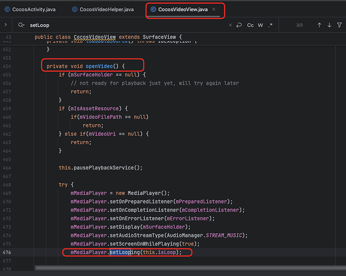Click the comment on line 456
The width and height of the screenshot is (346, 276).
[x=154, y=83]
